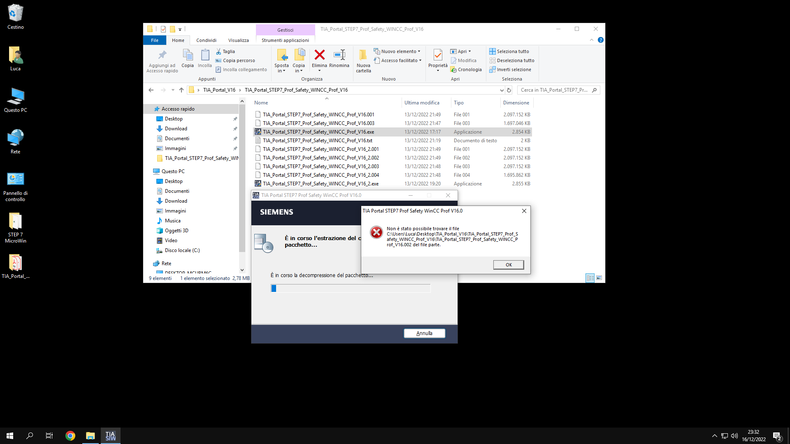Screen dimensions: 790x444
Task: Click TIA SIW installer taskbar icon
Action: click(x=110, y=436)
